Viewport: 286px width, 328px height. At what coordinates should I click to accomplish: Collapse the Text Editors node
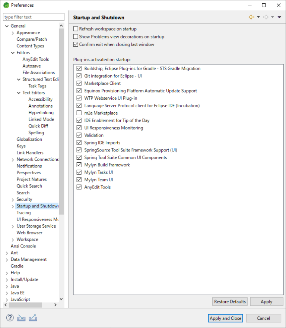point(19,93)
